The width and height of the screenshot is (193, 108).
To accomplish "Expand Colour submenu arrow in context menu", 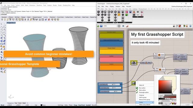I will click(x=153, y=102).
